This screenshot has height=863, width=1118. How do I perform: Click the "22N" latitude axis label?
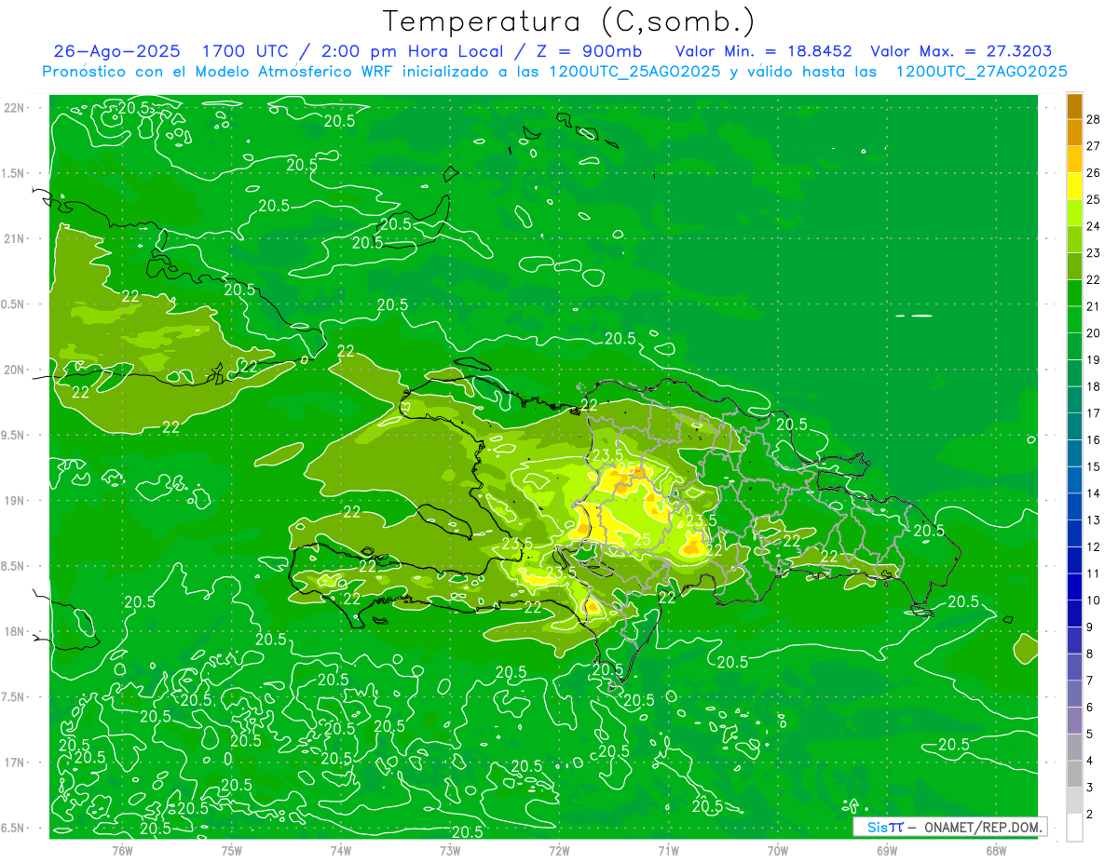[14, 108]
